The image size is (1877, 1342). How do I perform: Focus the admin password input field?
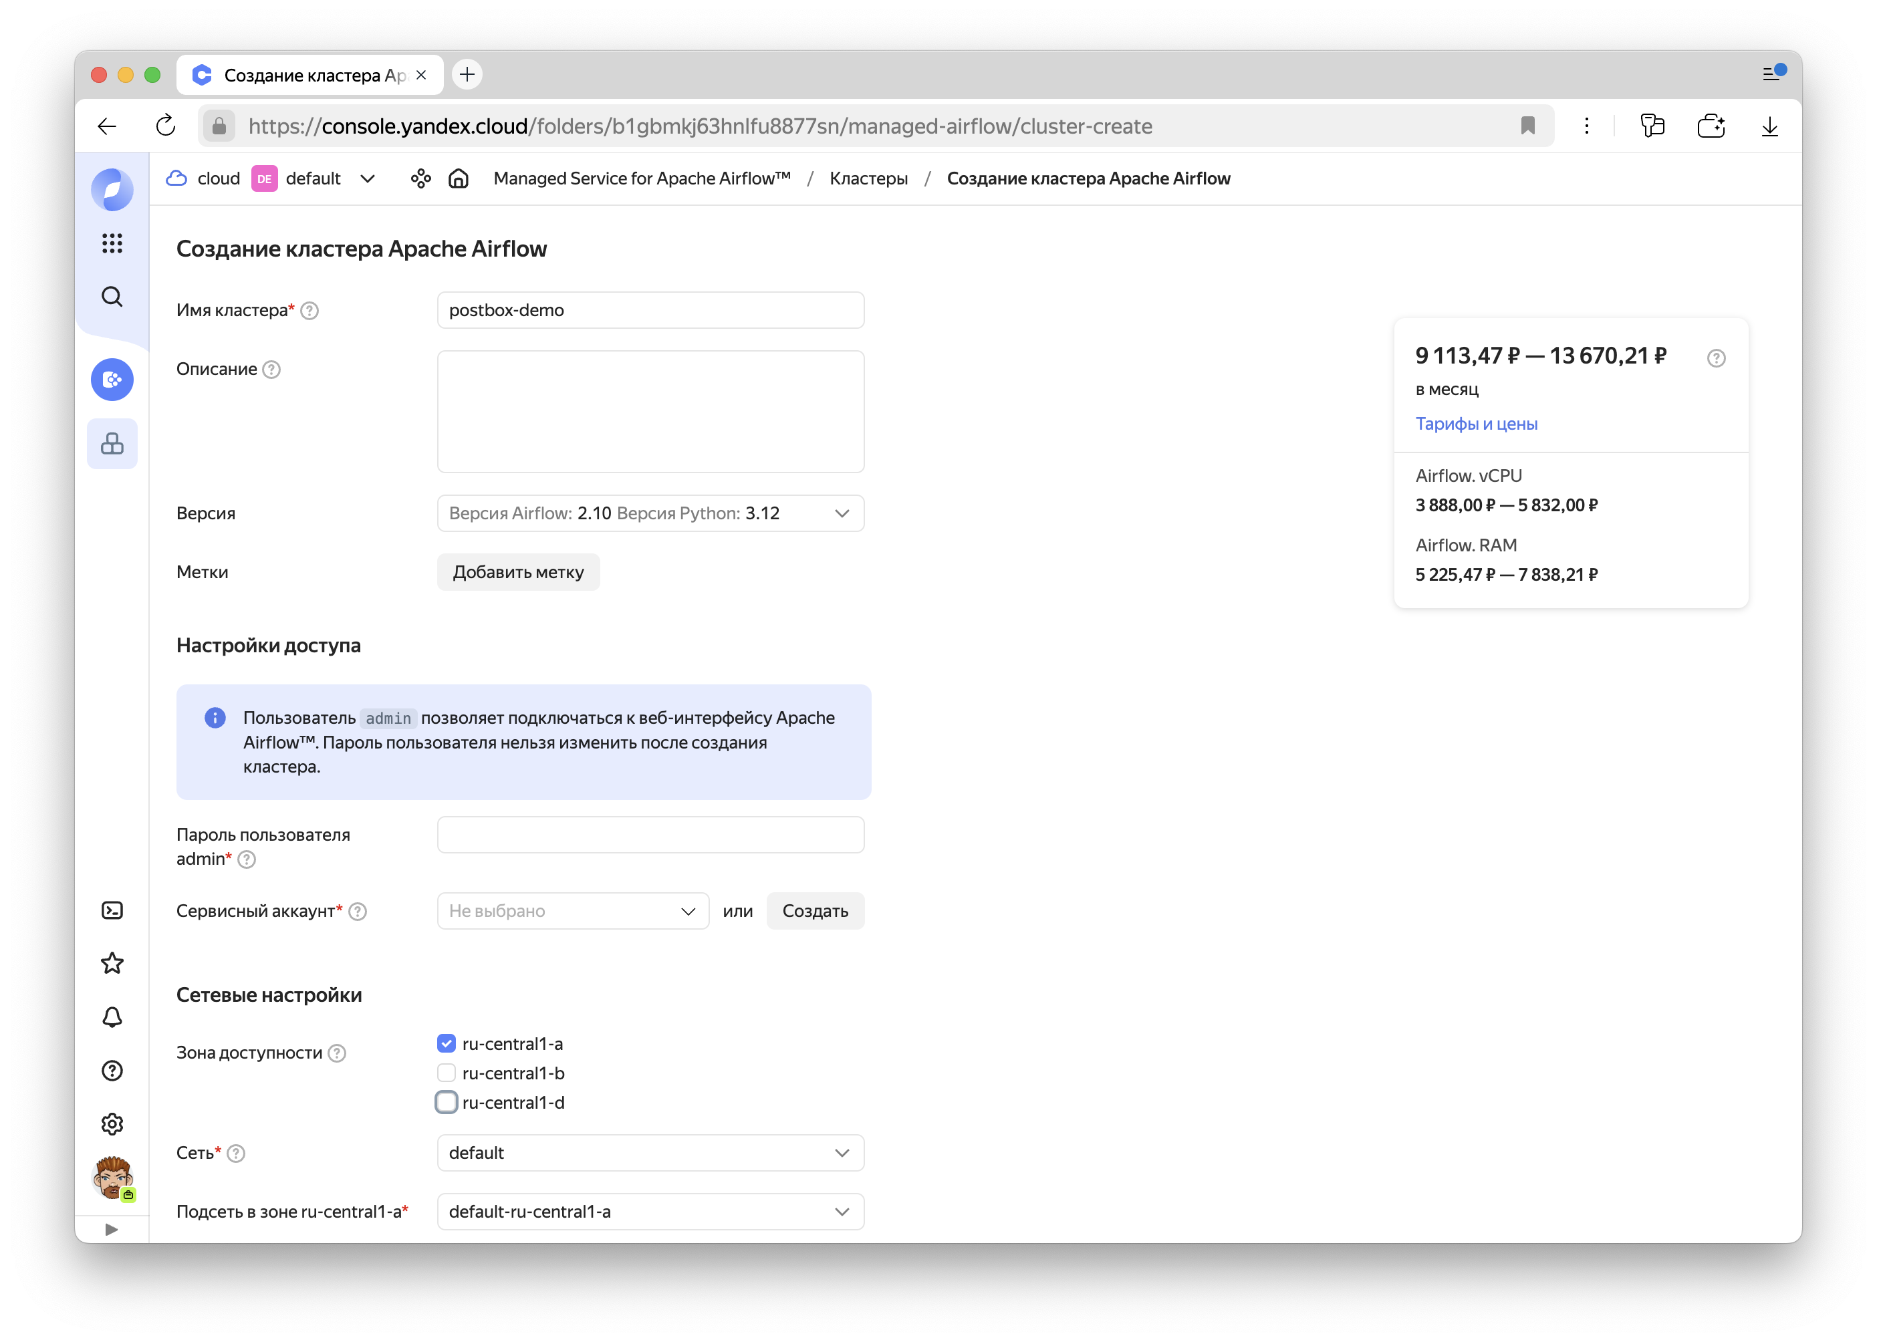(650, 835)
